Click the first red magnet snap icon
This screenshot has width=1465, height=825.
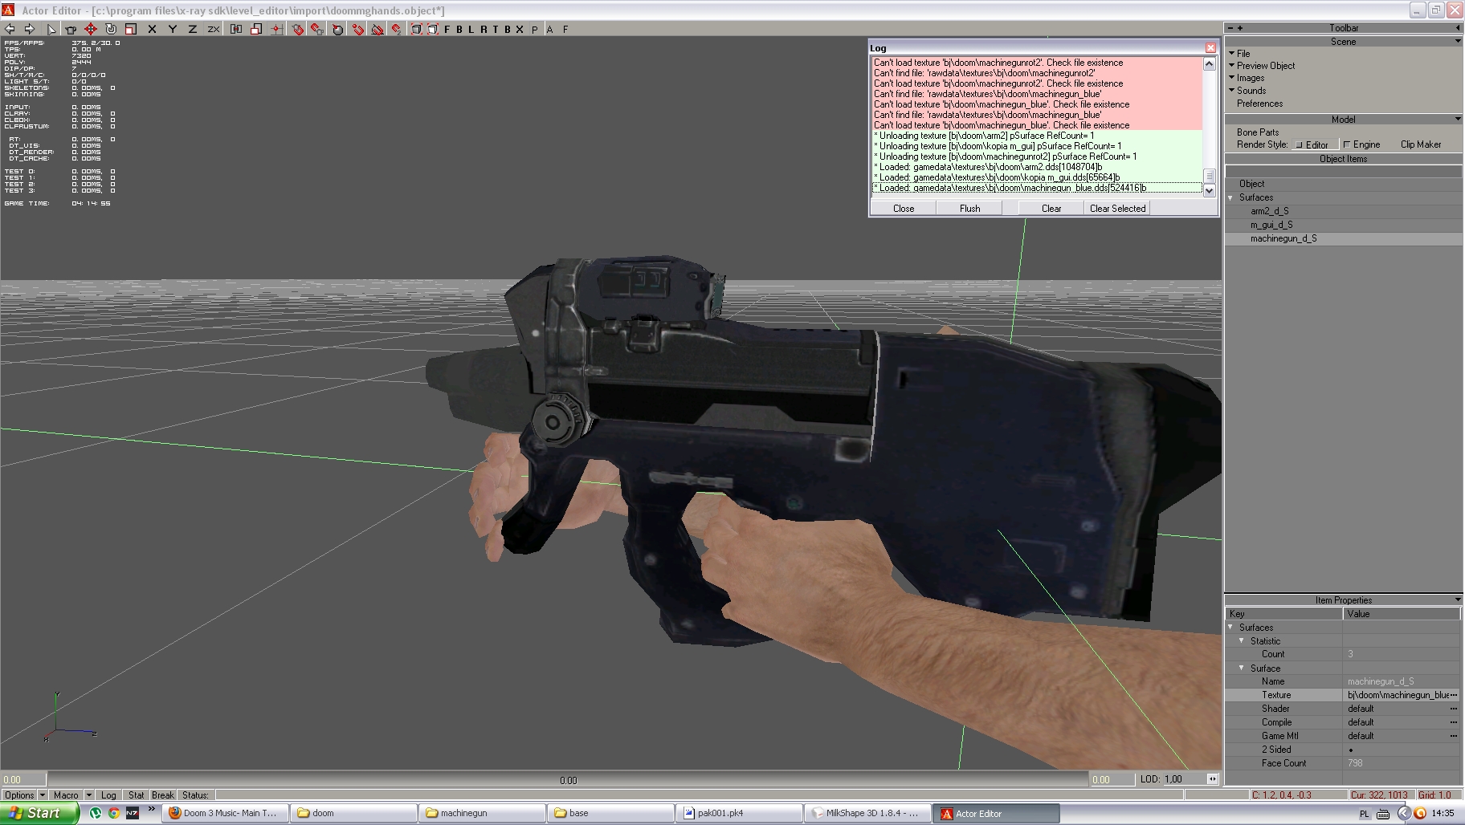[x=297, y=29]
